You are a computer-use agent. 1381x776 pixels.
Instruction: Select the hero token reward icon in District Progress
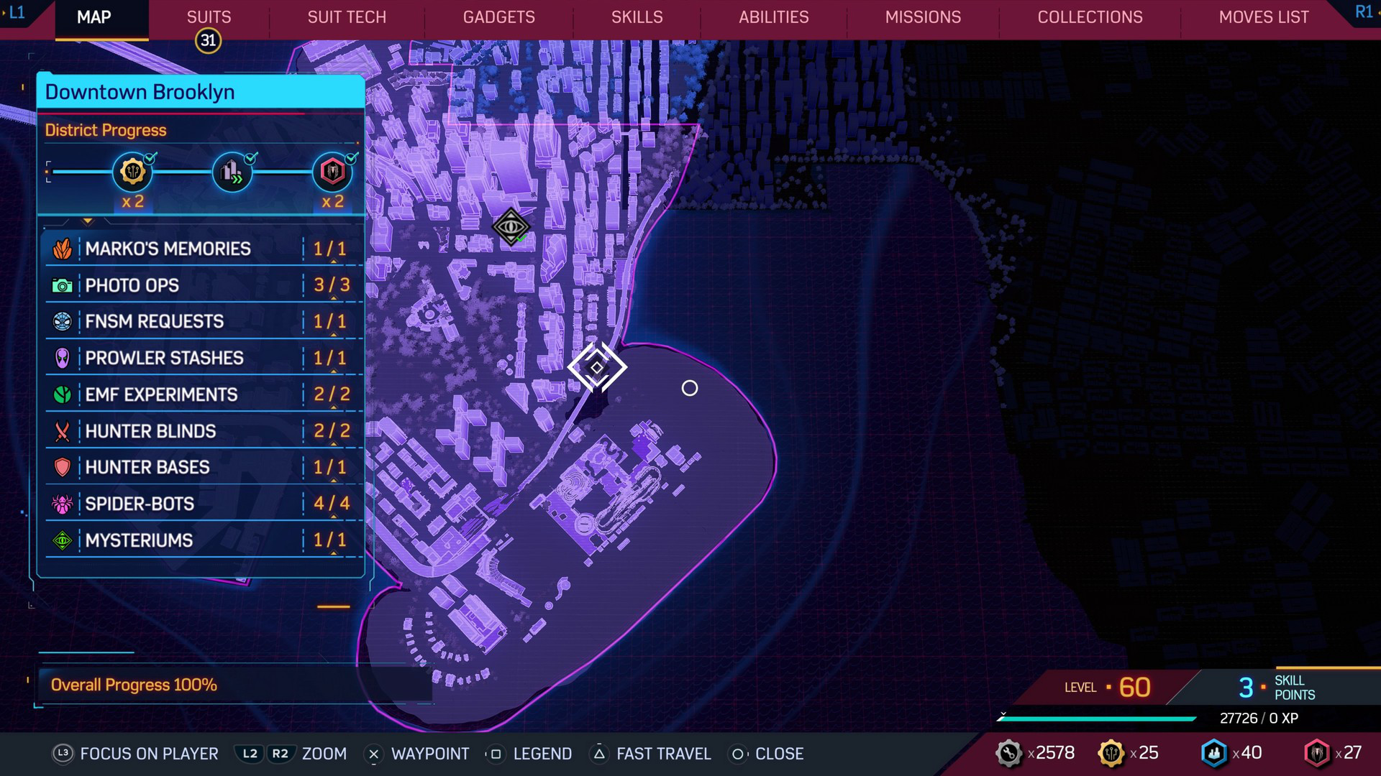point(332,172)
